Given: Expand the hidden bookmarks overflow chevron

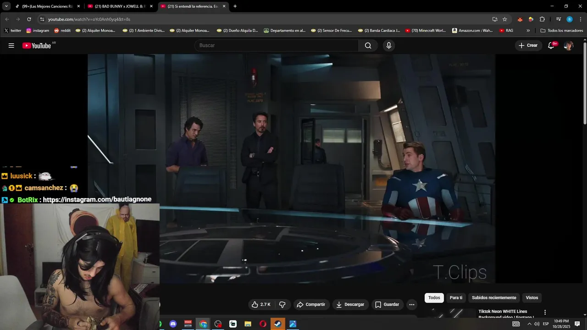Looking at the screenshot, I should click(528, 31).
